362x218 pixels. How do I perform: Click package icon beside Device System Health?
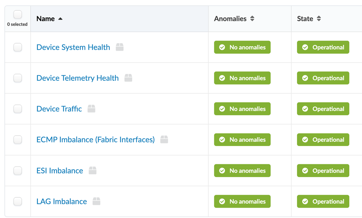[120, 47]
